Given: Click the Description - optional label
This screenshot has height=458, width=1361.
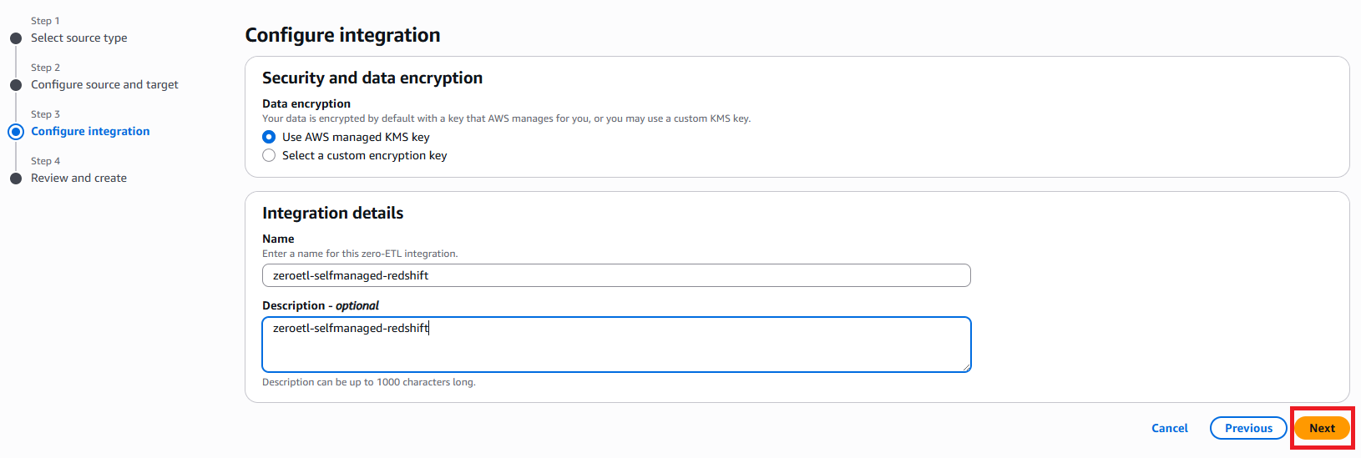Looking at the screenshot, I should (x=321, y=305).
